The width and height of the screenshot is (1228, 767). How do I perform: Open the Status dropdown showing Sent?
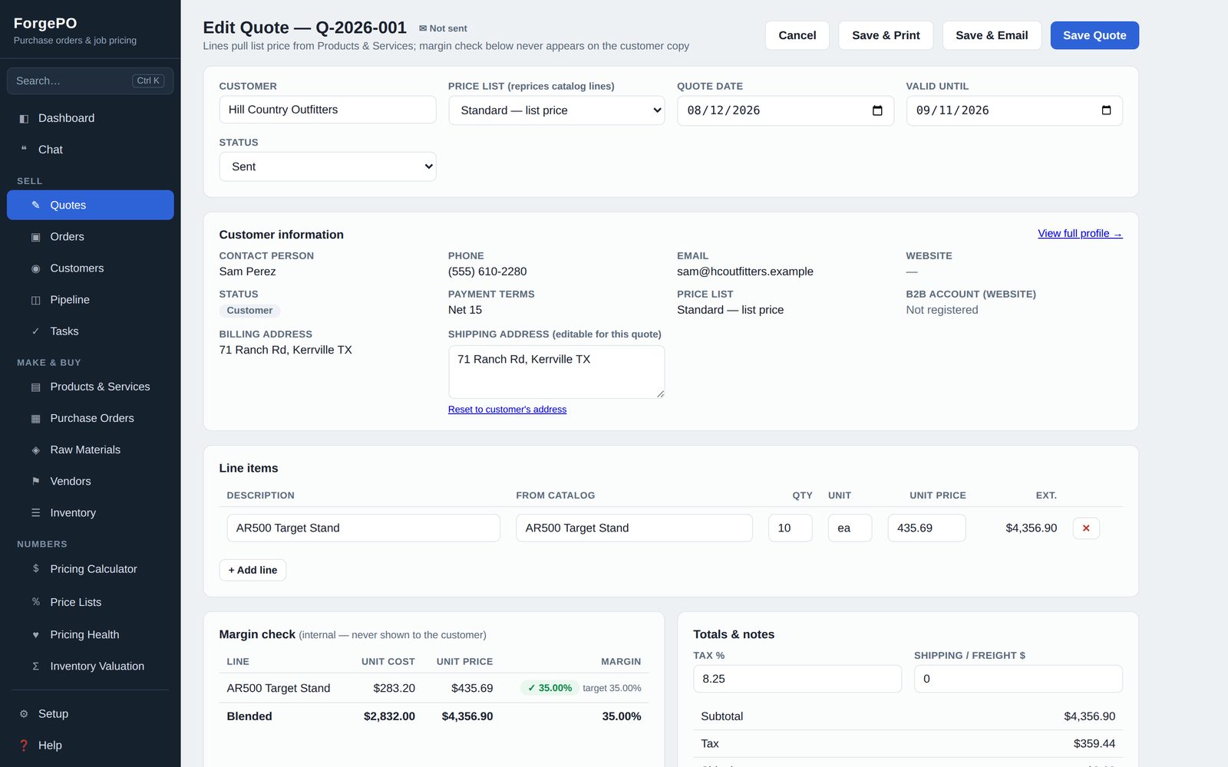(x=328, y=166)
